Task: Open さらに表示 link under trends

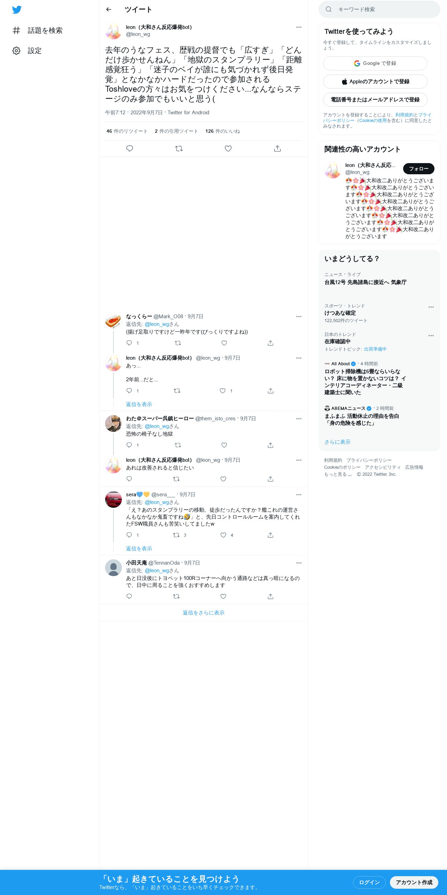Action: 337,442
